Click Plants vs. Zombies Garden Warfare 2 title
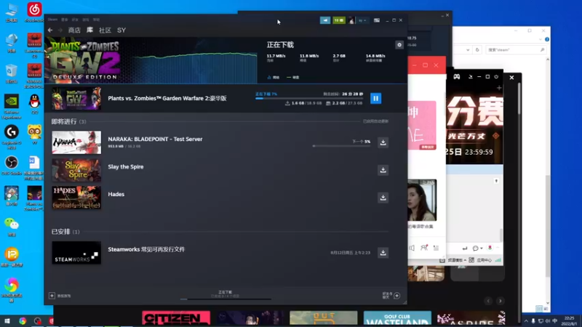The height and width of the screenshot is (327, 582). pyautogui.click(x=167, y=98)
